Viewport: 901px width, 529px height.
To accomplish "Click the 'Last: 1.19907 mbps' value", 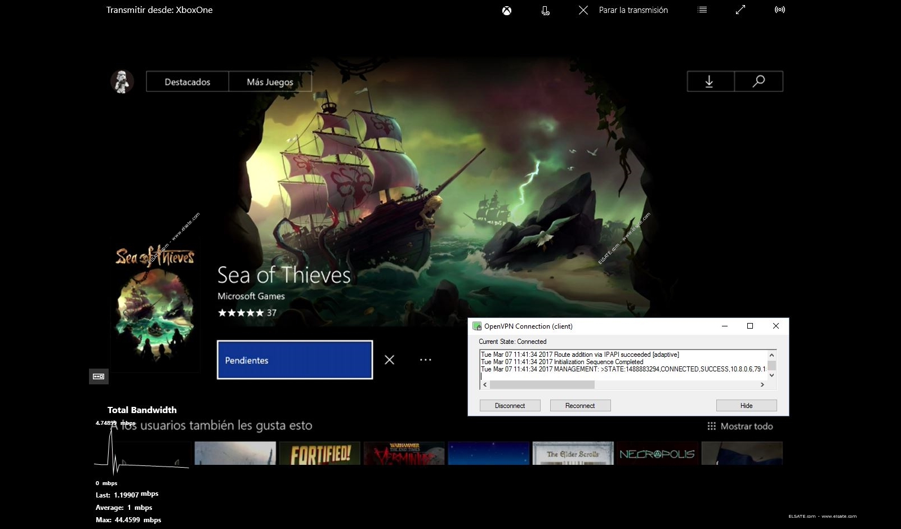I will pos(127,495).
